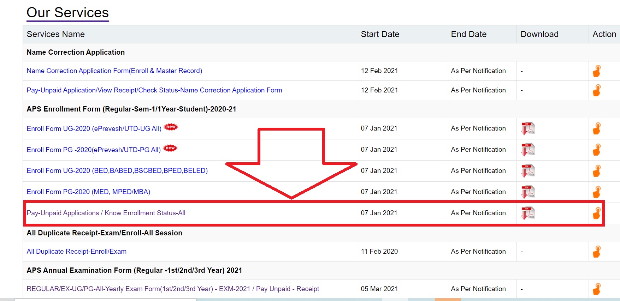Screen dimensions: 620x301
Task: Open Enroll Form UG-2020 (ePrevesh/UTD-UG All) link
Action: [x=94, y=129]
